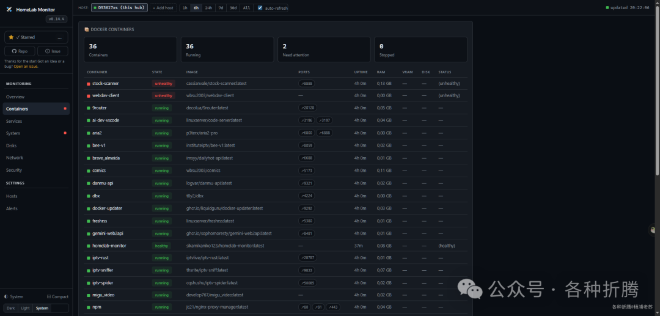Switch theme to Dark

(x=10, y=309)
